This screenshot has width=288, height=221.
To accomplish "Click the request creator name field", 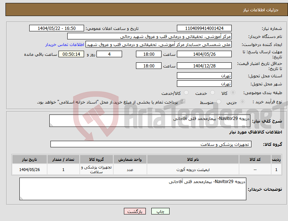I will coord(159,44).
